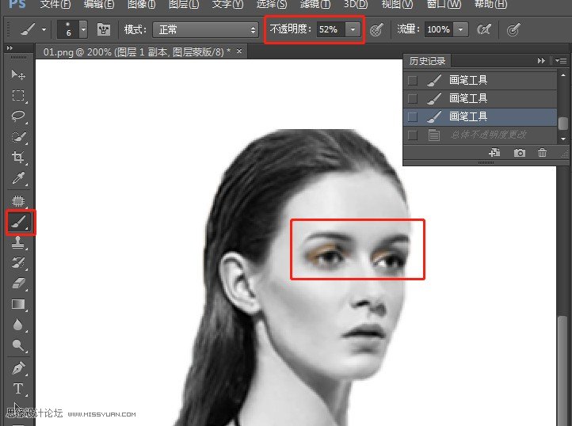572x426 pixels.
Task: Expand the 不透明度 opacity slider arrow
Action: (353, 29)
